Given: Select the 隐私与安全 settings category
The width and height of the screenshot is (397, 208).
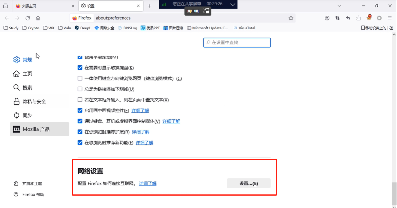Looking at the screenshot, I should pyautogui.click(x=39, y=101).
